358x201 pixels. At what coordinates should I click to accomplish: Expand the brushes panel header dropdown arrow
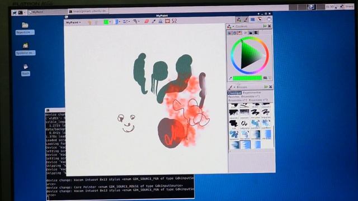point(234,87)
